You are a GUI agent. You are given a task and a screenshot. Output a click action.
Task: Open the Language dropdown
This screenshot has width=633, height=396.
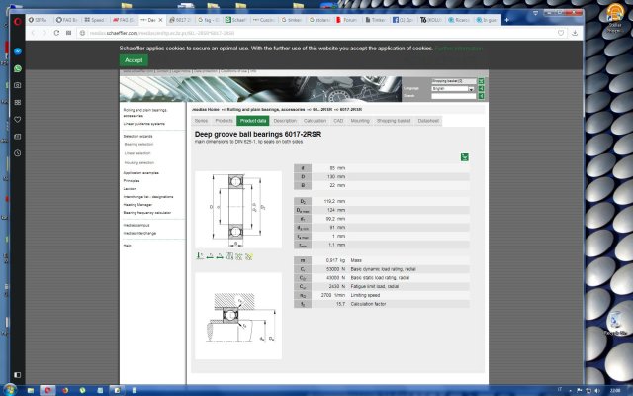pyautogui.click(x=453, y=88)
